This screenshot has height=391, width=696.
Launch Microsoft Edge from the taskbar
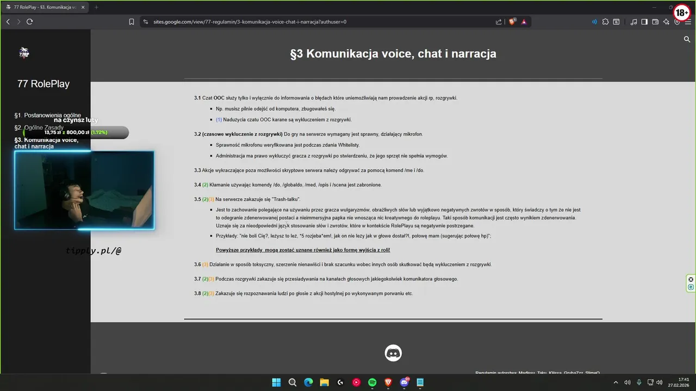[x=308, y=382]
